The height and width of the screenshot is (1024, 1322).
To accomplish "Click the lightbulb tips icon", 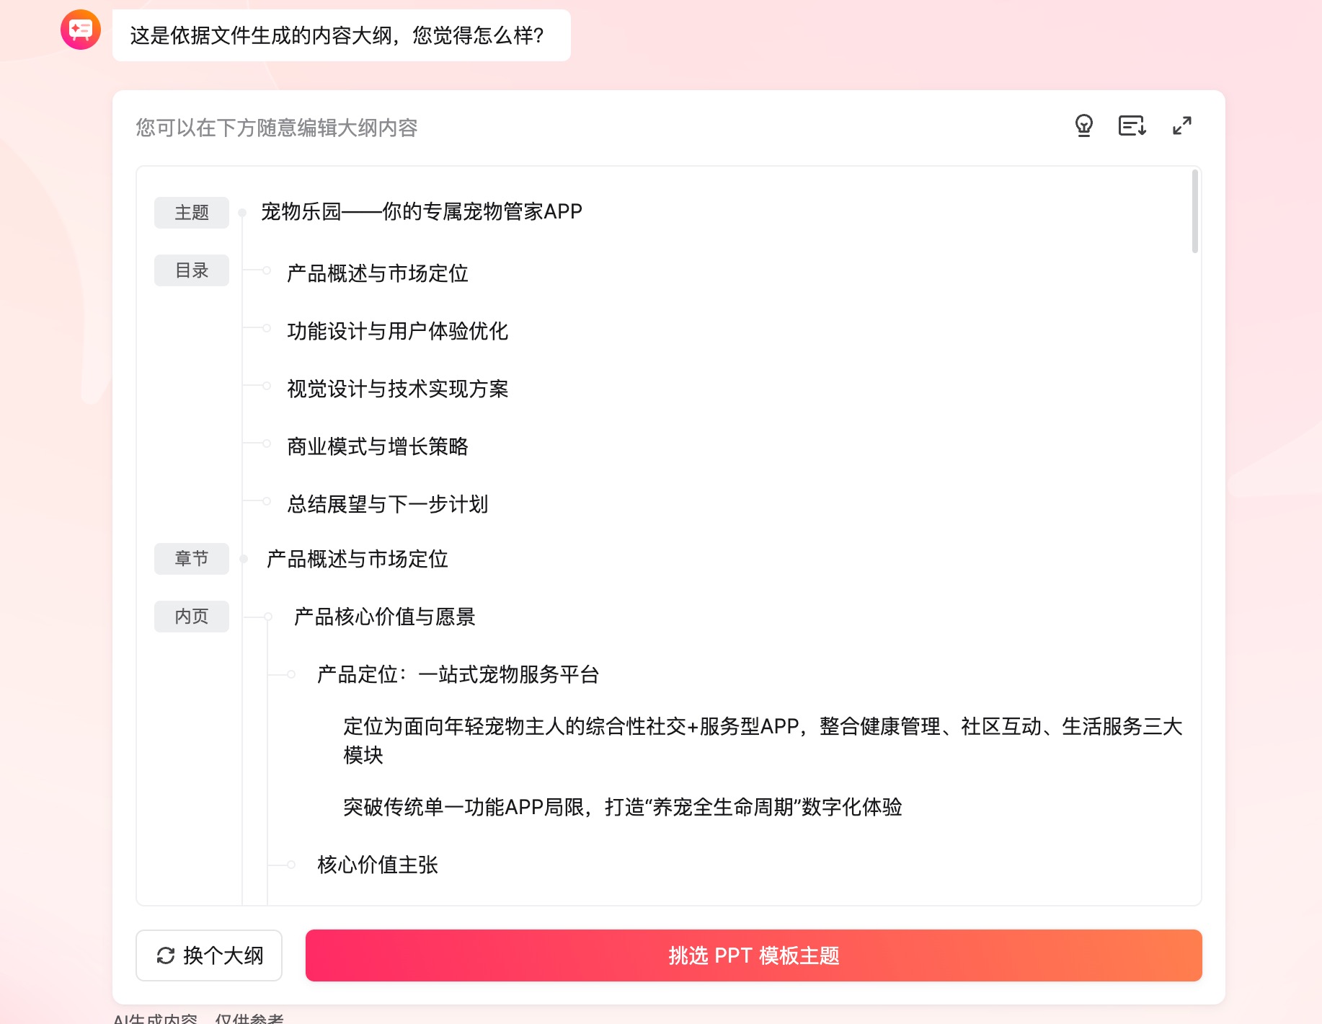I will 1086,125.
